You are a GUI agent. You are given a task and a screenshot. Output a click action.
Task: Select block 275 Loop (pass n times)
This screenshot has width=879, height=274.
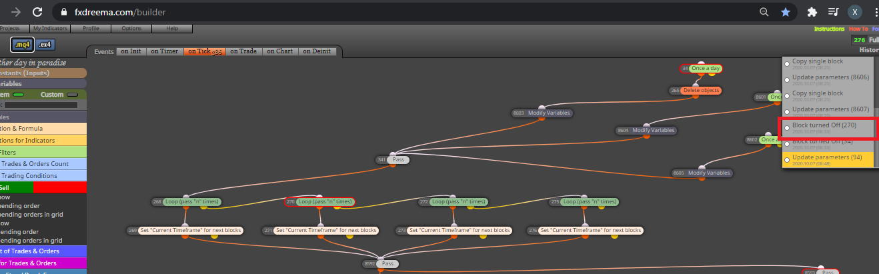[584, 202]
